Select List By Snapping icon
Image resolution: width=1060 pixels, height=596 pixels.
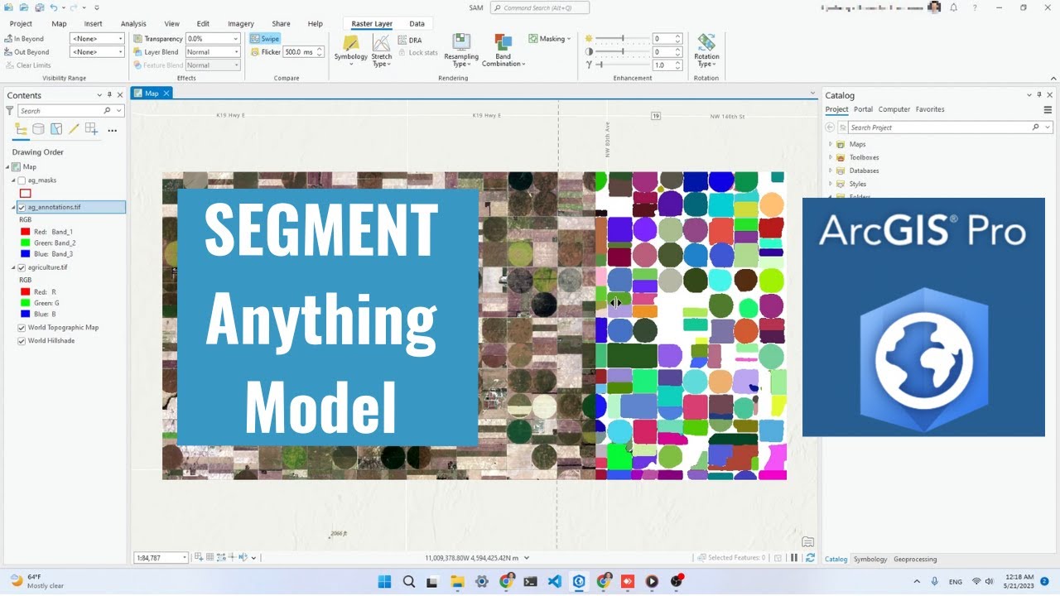point(91,129)
